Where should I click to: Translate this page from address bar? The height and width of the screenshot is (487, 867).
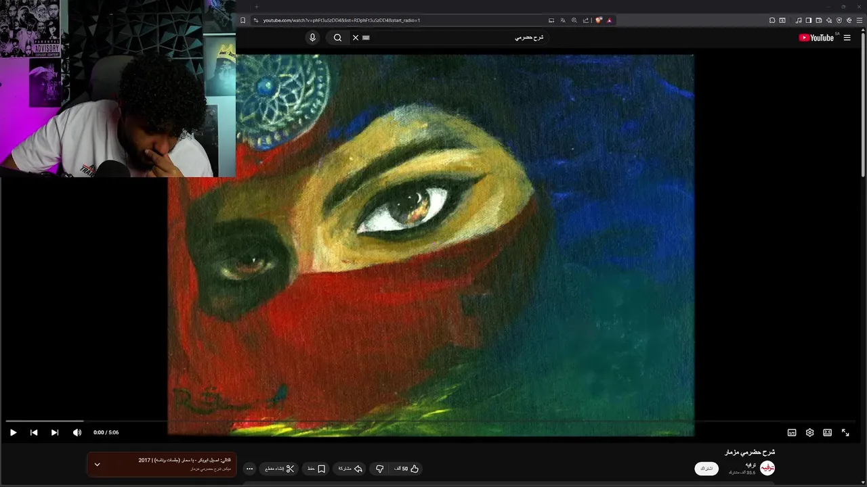(x=563, y=20)
